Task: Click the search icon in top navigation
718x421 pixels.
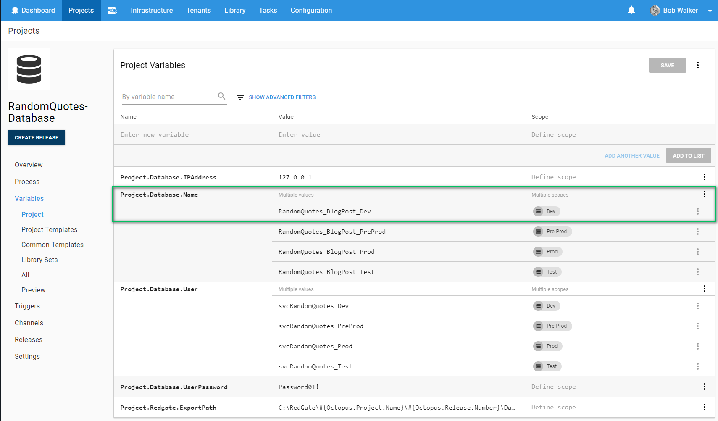Action: pyautogui.click(x=112, y=11)
